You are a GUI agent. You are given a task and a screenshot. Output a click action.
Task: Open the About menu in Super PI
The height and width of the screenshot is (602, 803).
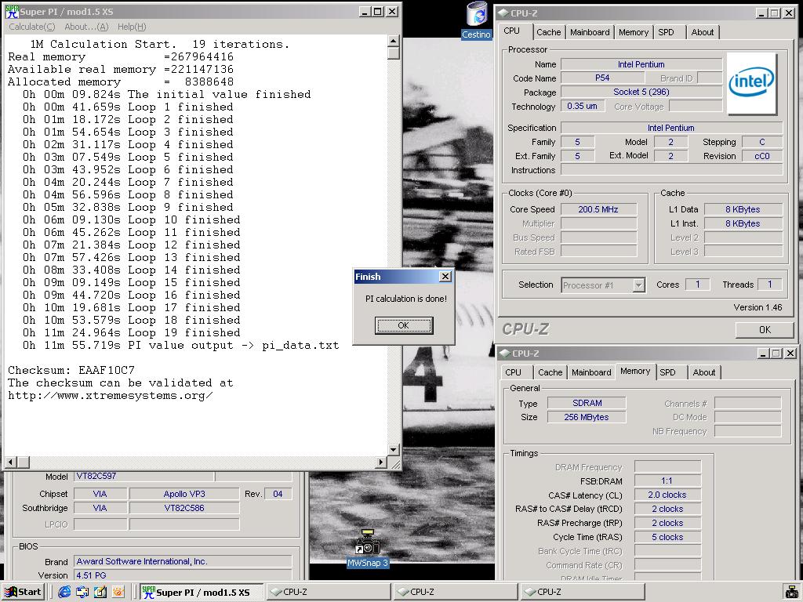click(x=86, y=27)
